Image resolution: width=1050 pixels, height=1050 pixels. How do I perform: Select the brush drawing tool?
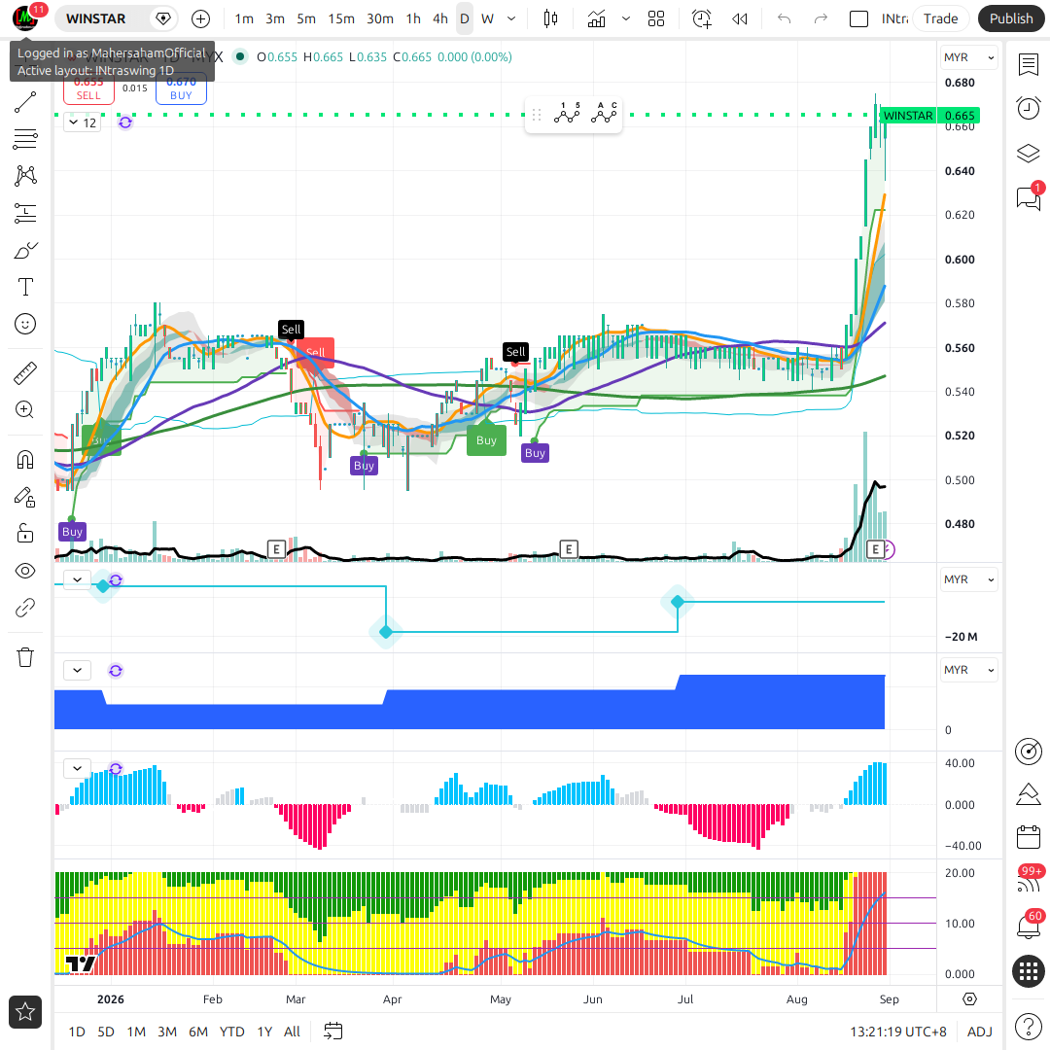pos(25,251)
